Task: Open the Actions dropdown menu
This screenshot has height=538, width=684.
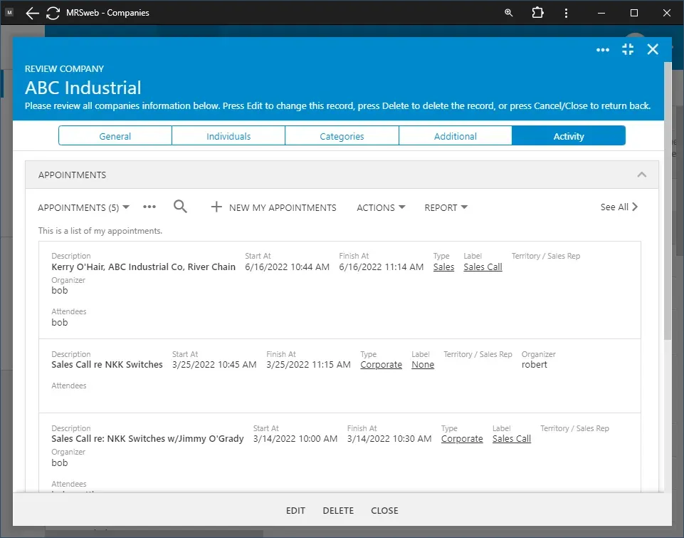Action: click(381, 207)
